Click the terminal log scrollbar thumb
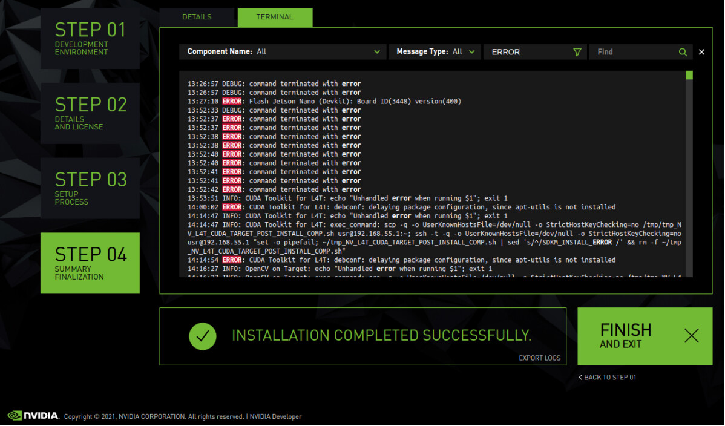 (x=689, y=75)
